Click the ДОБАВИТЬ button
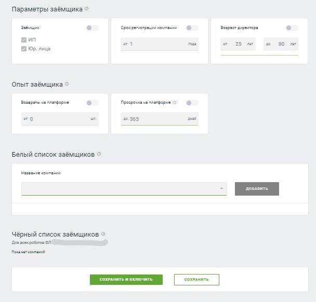The height and width of the screenshot is (302, 316). click(257, 189)
